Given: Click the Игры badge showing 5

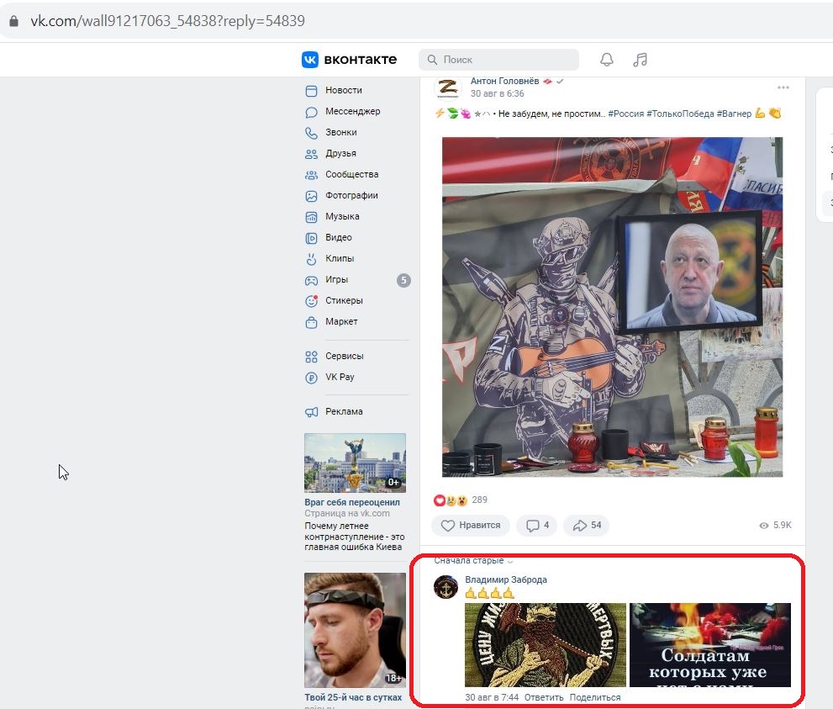Looking at the screenshot, I should click(403, 280).
